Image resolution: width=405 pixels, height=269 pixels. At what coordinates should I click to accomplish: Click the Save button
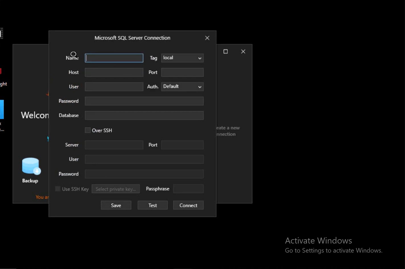[x=116, y=205]
